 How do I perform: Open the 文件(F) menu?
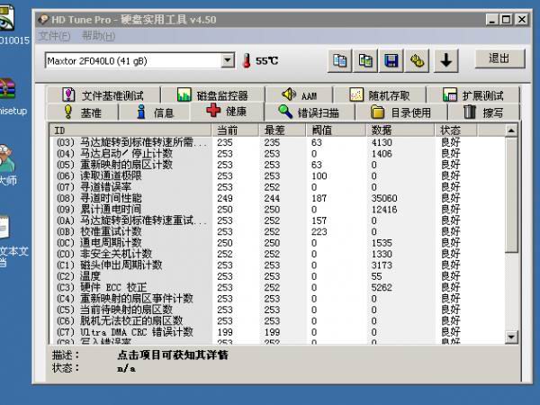point(54,36)
